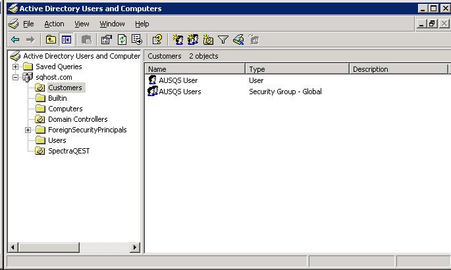Expand the Saved Queries tree node
The height and width of the screenshot is (270, 451).
pyautogui.click(x=16, y=67)
